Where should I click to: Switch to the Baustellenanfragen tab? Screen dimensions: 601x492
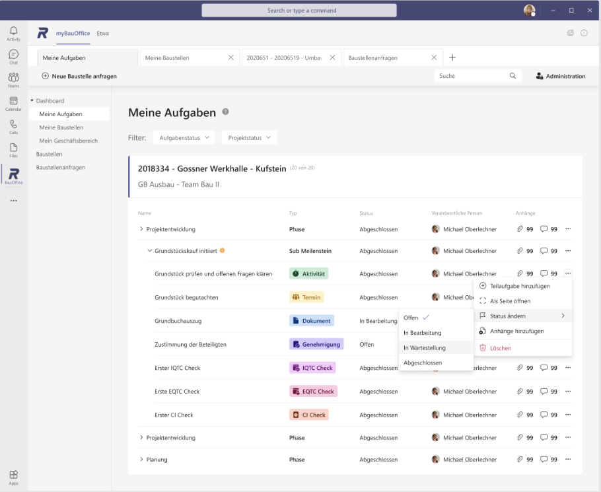[373, 58]
